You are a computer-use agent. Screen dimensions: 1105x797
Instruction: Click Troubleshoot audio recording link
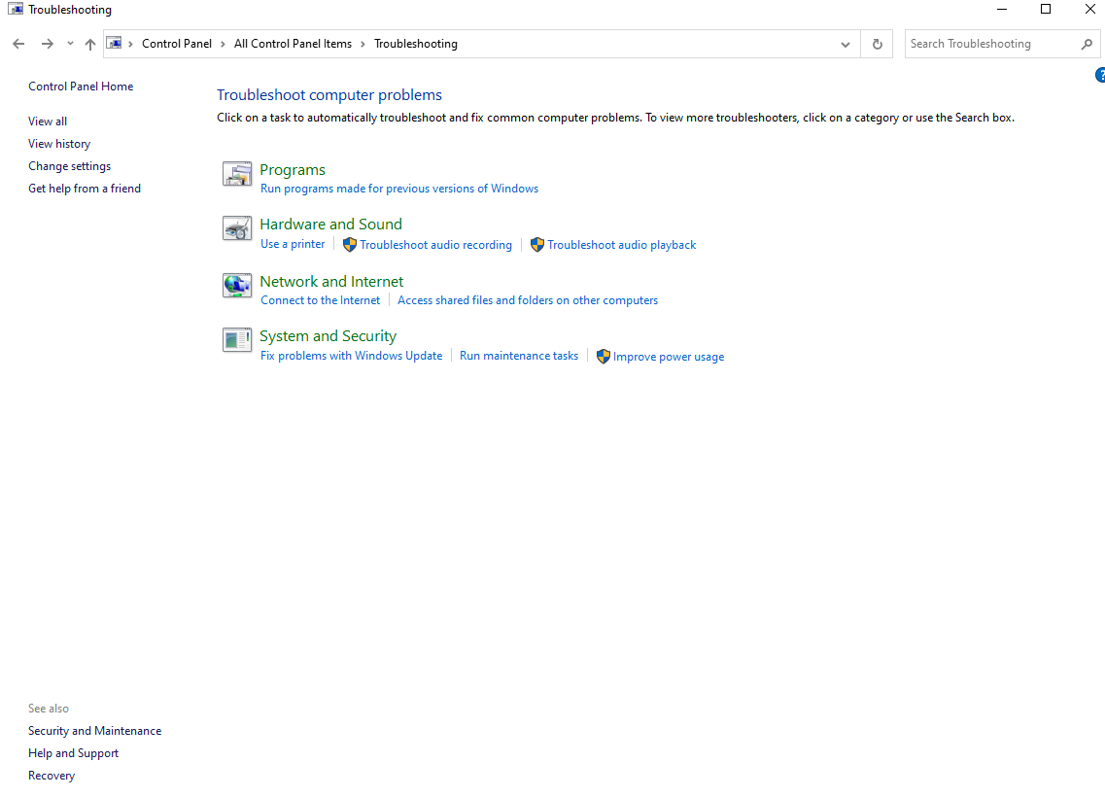pyautogui.click(x=436, y=245)
